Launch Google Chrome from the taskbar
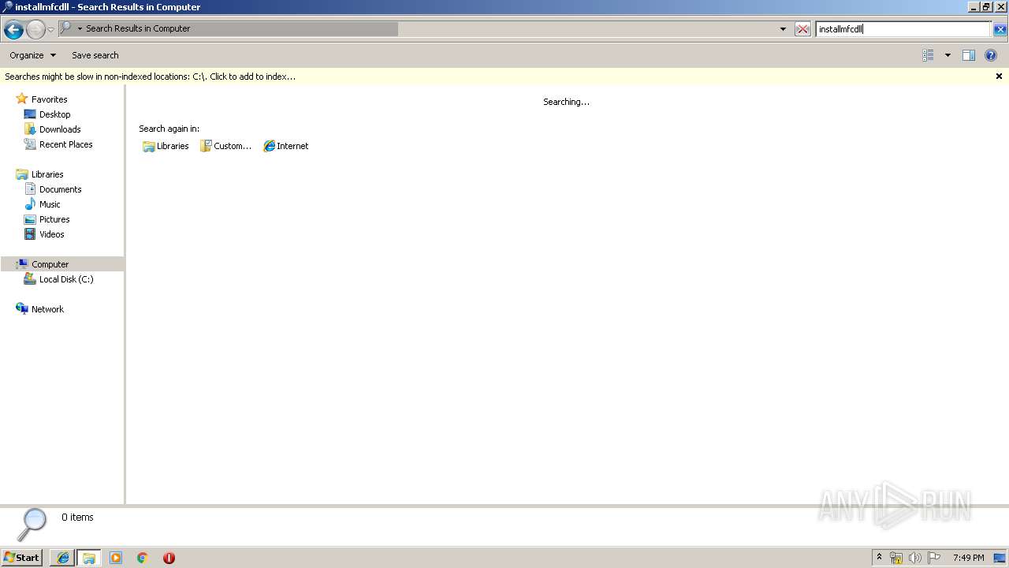The width and height of the screenshot is (1009, 568). pos(143,558)
